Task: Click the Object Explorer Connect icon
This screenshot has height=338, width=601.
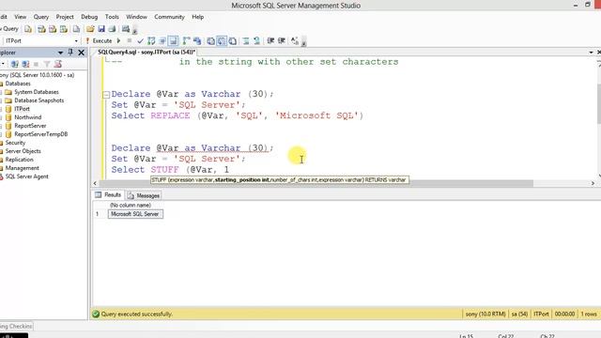Action: click(15, 64)
